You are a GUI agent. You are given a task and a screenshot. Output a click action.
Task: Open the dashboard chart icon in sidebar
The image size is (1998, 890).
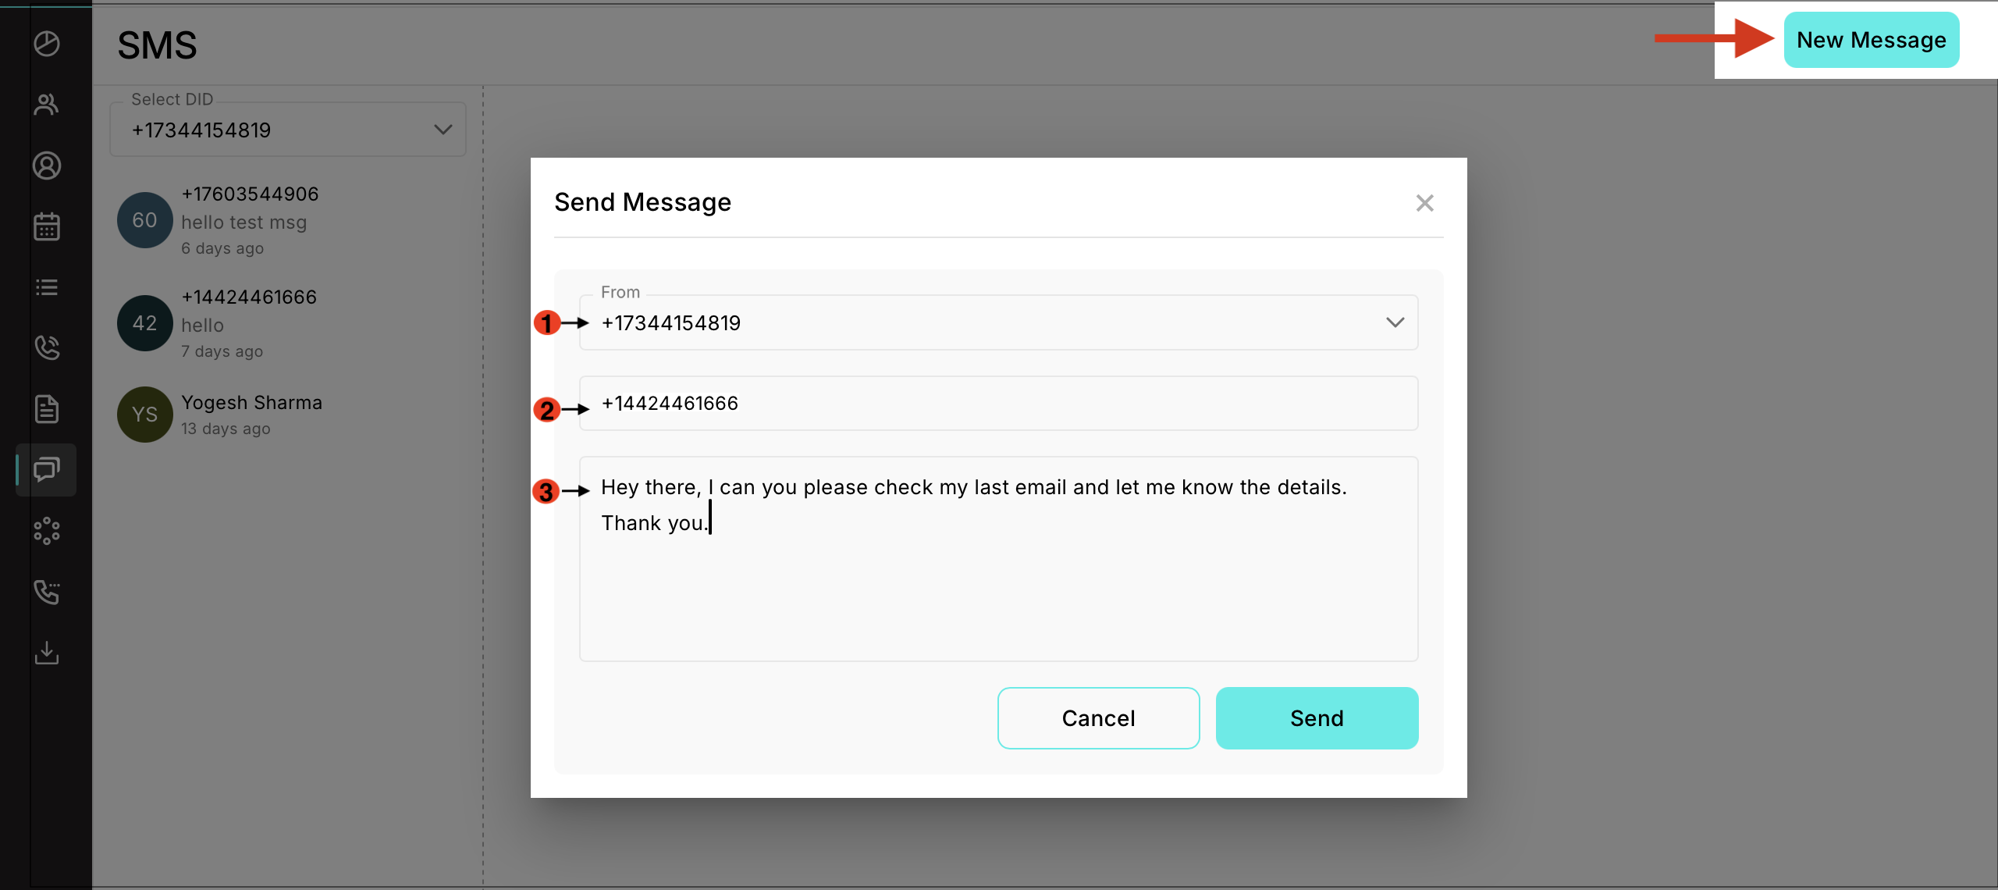[47, 44]
